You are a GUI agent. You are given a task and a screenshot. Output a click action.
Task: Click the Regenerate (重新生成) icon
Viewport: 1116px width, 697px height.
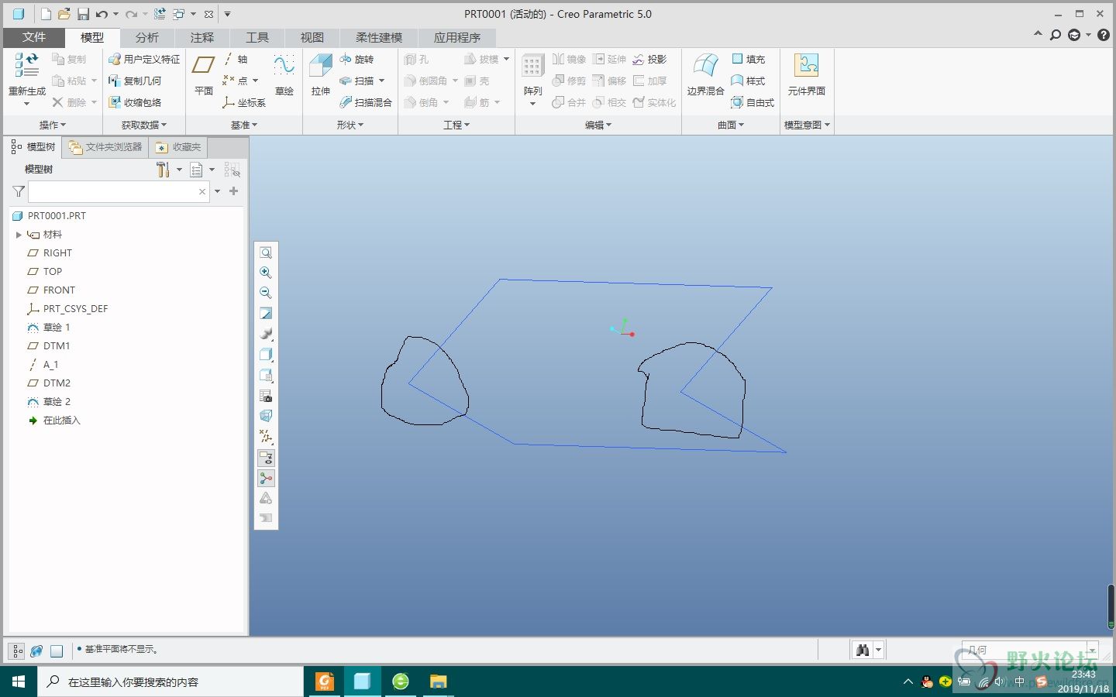(x=27, y=65)
